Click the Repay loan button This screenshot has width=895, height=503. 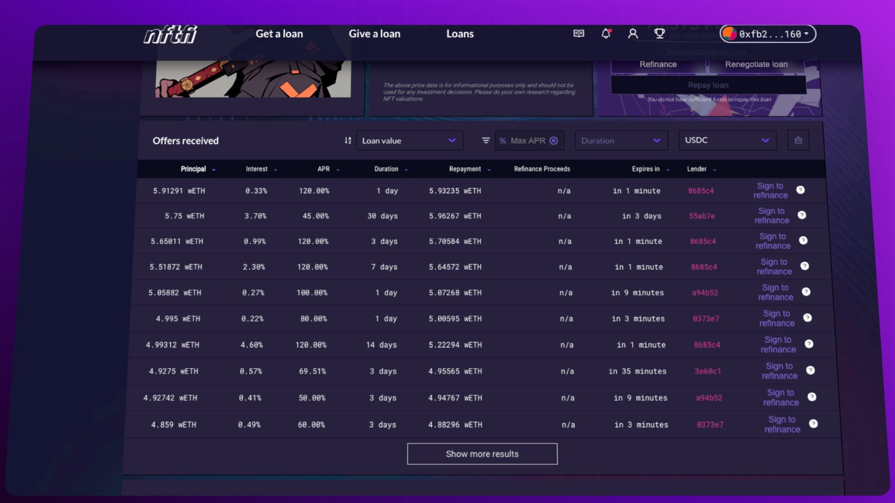708,85
